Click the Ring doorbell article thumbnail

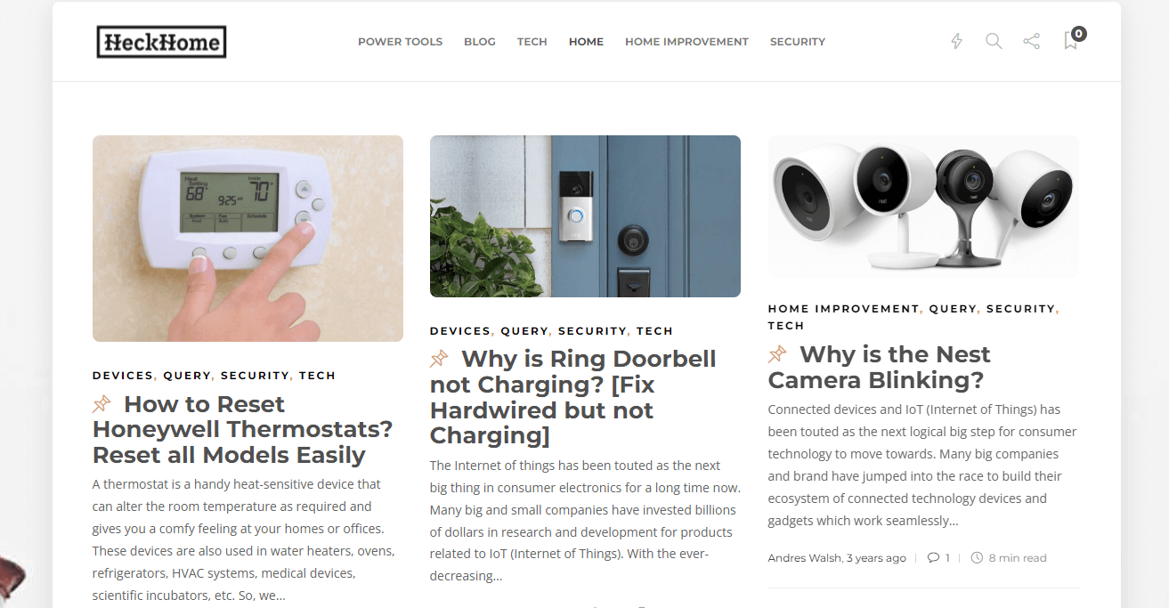pyautogui.click(x=585, y=216)
